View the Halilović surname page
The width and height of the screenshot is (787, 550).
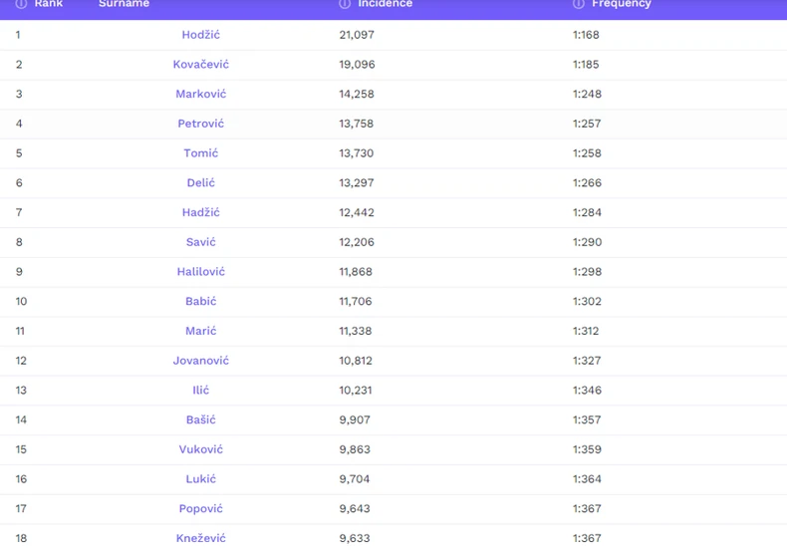(x=201, y=272)
